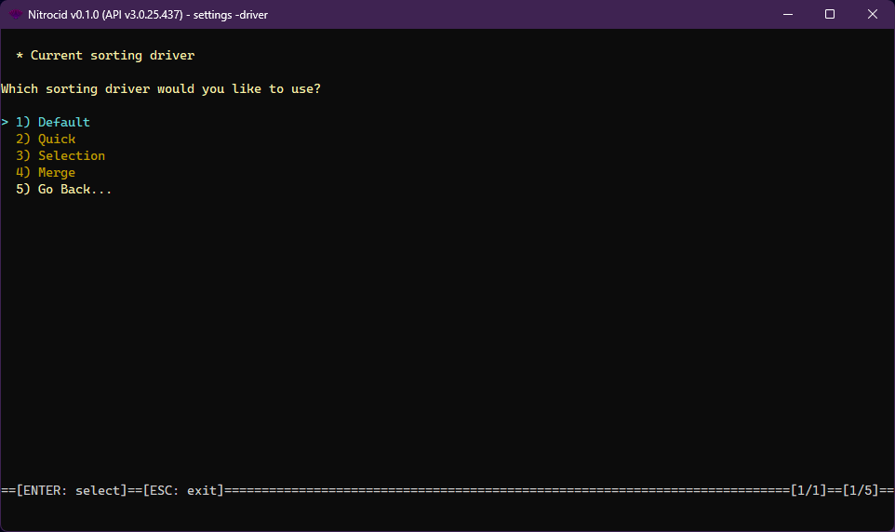Close the Nitrocid settings window

tap(873, 14)
